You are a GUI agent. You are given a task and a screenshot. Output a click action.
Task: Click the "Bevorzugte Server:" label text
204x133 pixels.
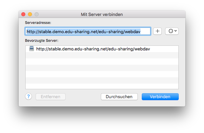42,40
